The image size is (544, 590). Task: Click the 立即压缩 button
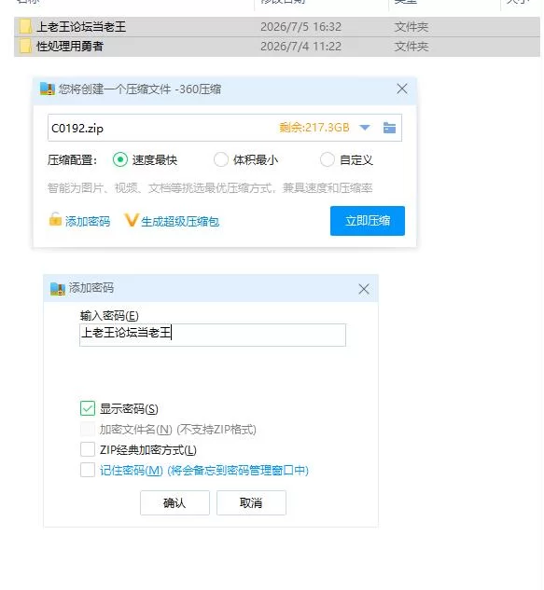(368, 221)
